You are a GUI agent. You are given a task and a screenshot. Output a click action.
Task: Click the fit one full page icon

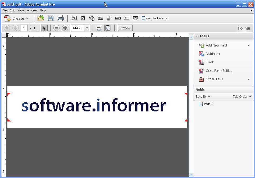coord(108,28)
